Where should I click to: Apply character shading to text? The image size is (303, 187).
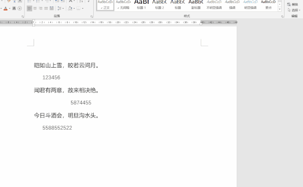14,9
